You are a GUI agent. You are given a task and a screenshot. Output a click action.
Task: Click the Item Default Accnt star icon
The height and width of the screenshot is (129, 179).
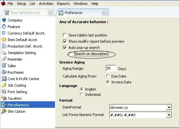coord(4,39)
